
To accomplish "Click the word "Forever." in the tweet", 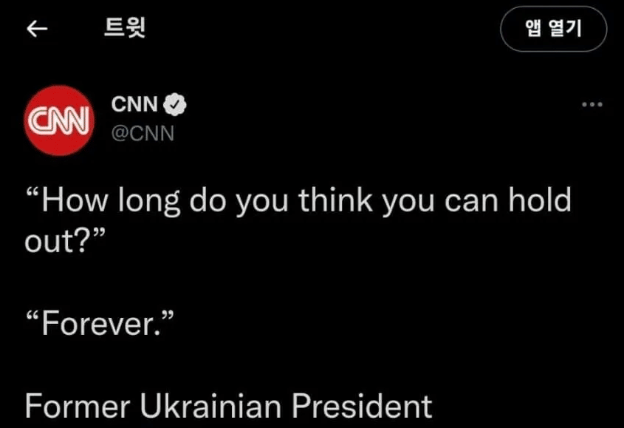I will [x=100, y=324].
